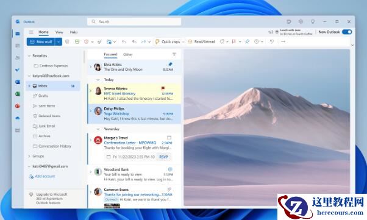Click the Move to folder icon
Screen dimensions: 367x220
tap(109, 41)
